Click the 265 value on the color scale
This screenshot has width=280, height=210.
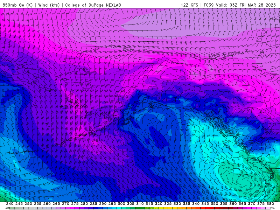click(x=56, y=204)
